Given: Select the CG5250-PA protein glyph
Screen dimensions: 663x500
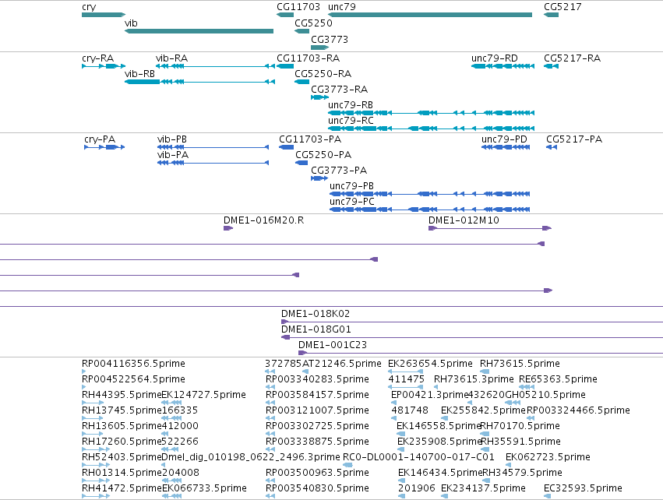Looking at the screenshot, I should [302, 163].
